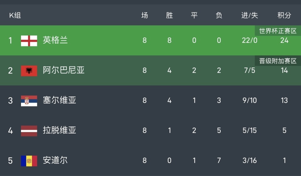
Task: Click the Latvia flag icon
Action: [29, 131]
